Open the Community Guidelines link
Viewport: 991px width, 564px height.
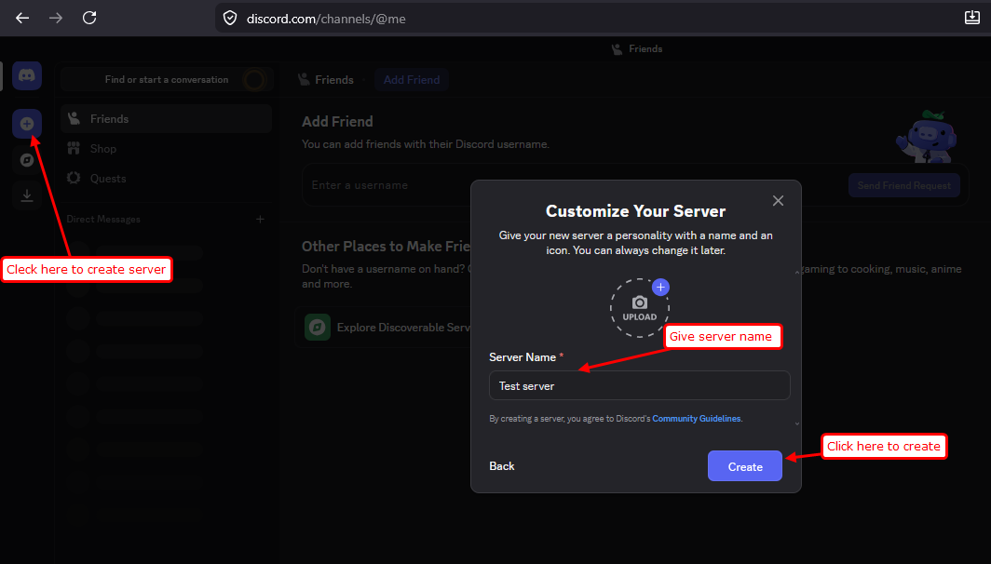697,419
